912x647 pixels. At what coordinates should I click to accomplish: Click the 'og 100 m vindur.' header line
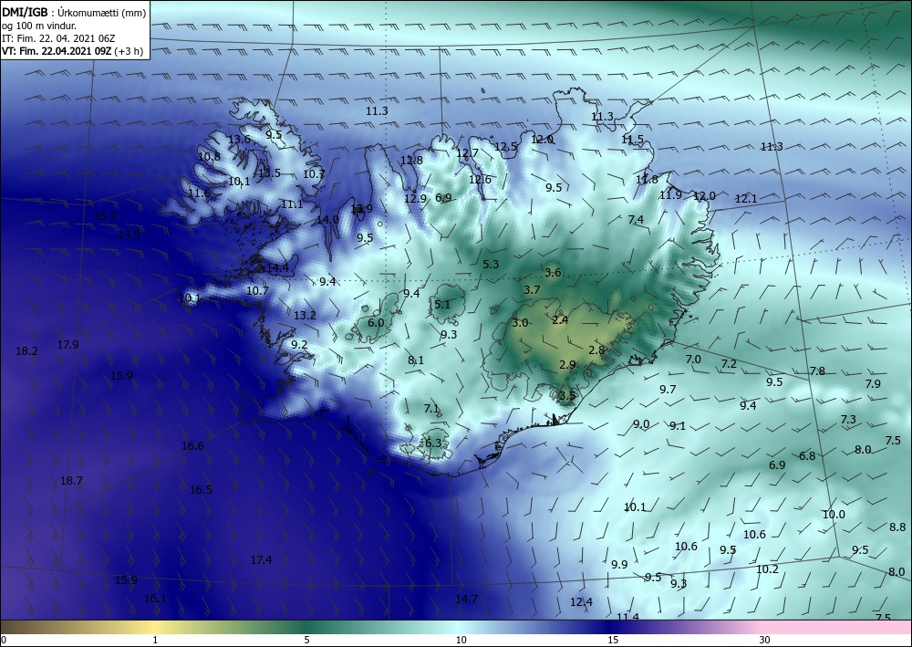coord(39,26)
